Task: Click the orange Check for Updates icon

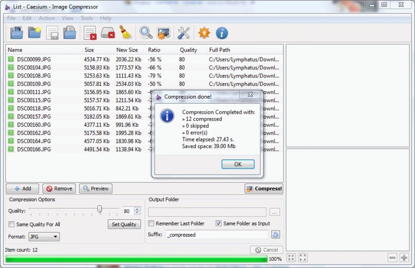Action: (204, 33)
